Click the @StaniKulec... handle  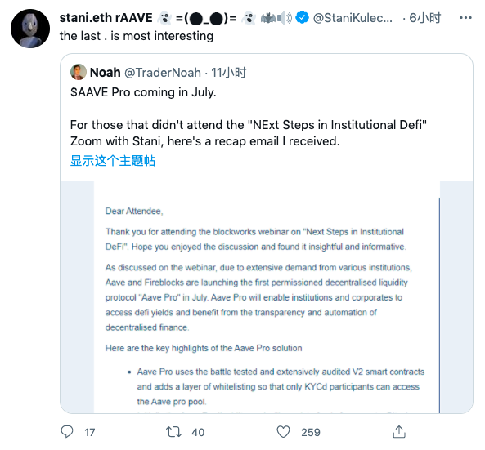pos(353,18)
